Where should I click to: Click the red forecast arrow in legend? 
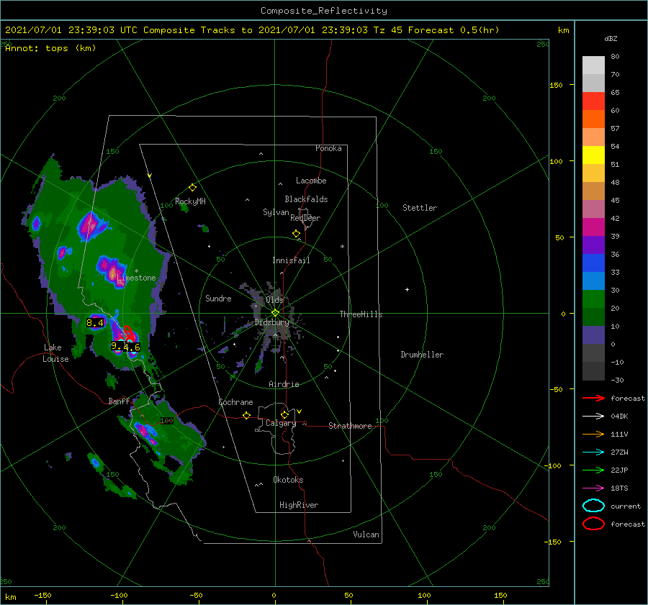pyautogui.click(x=593, y=398)
